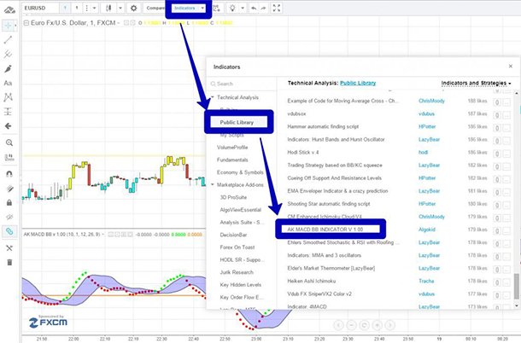Select Public Library in the sidebar
Viewport: 521px width, 343px height.
click(237, 122)
